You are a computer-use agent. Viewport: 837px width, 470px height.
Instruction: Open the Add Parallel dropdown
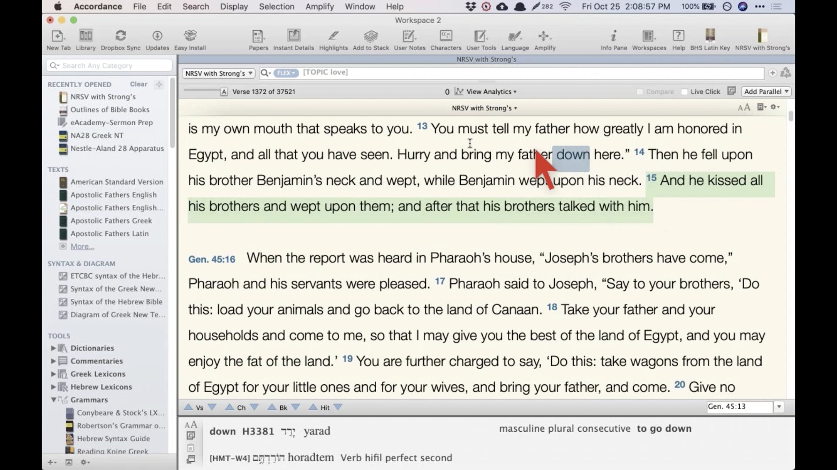766,92
